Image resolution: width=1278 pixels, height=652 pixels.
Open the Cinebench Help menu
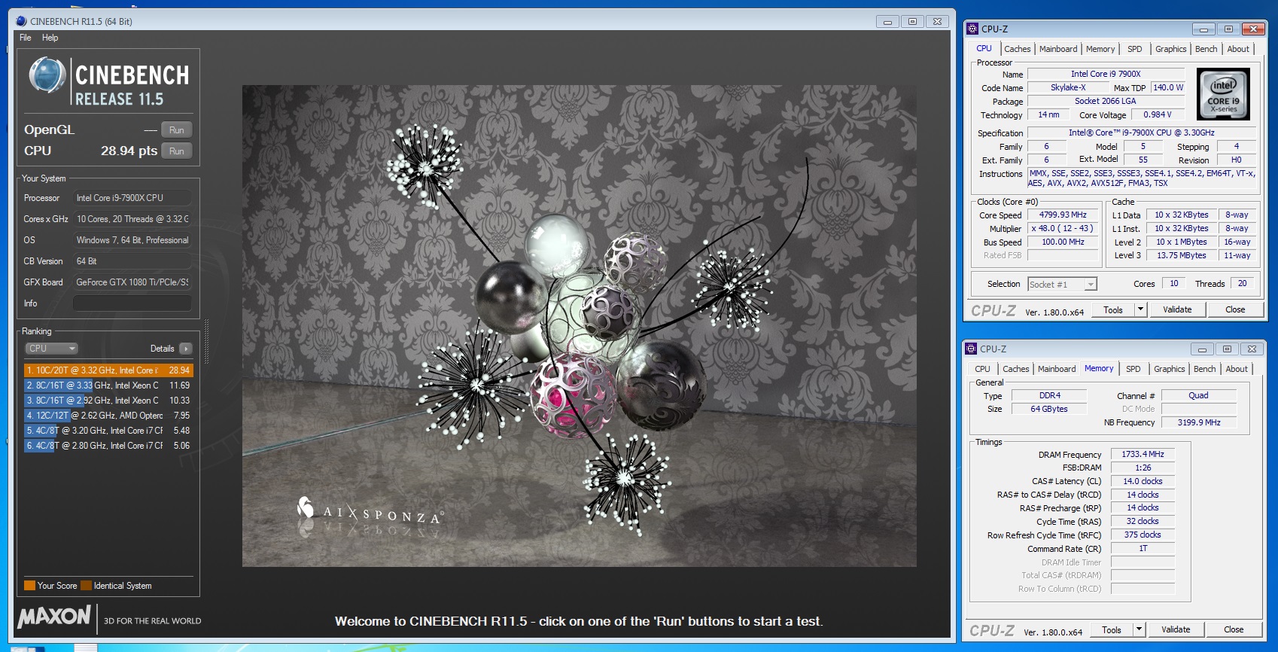50,38
